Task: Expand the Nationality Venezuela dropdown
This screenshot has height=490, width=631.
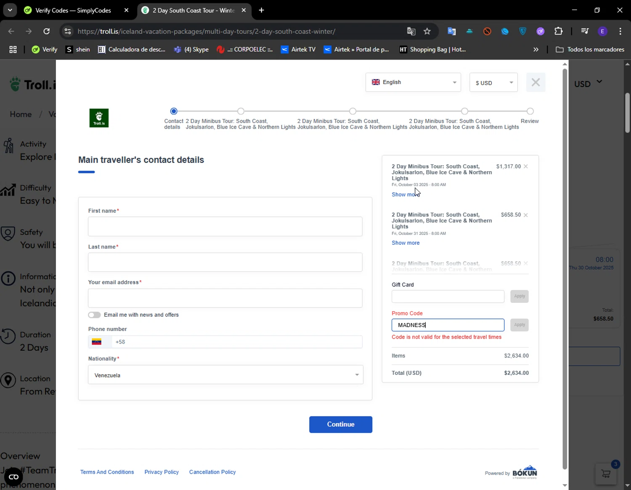Action: pos(225,375)
